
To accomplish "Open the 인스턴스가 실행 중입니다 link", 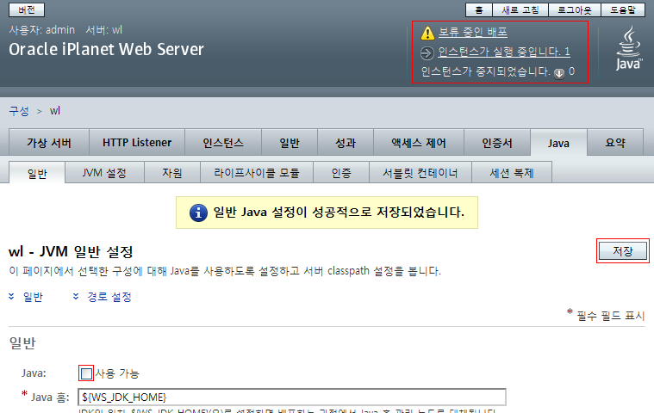I will coord(504,52).
